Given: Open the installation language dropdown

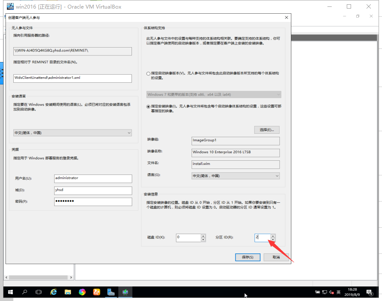Looking at the screenshot, I should pos(73,133).
